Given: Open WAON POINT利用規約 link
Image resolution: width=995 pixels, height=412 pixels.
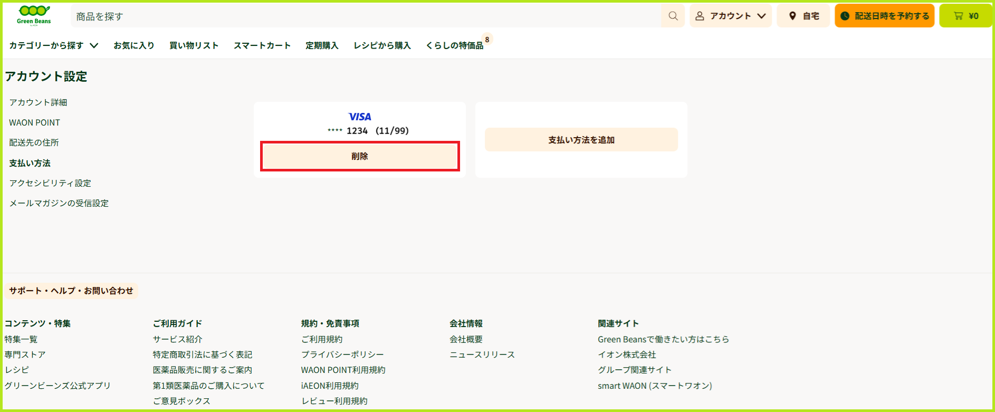Looking at the screenshot, I should click(x=343, y=370).
